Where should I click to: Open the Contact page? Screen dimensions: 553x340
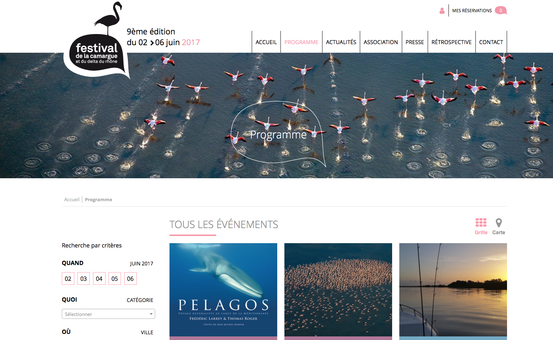point(491,42)
